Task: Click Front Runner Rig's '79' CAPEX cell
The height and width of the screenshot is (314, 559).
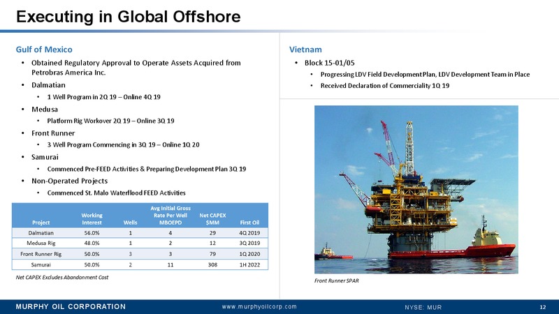Action: (x=212, y=254)
